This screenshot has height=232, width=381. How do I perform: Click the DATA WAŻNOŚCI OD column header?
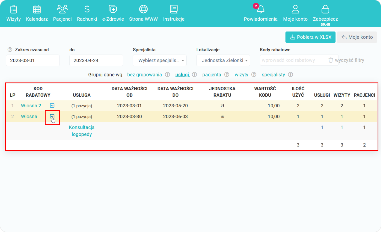(x=129, y=92)
